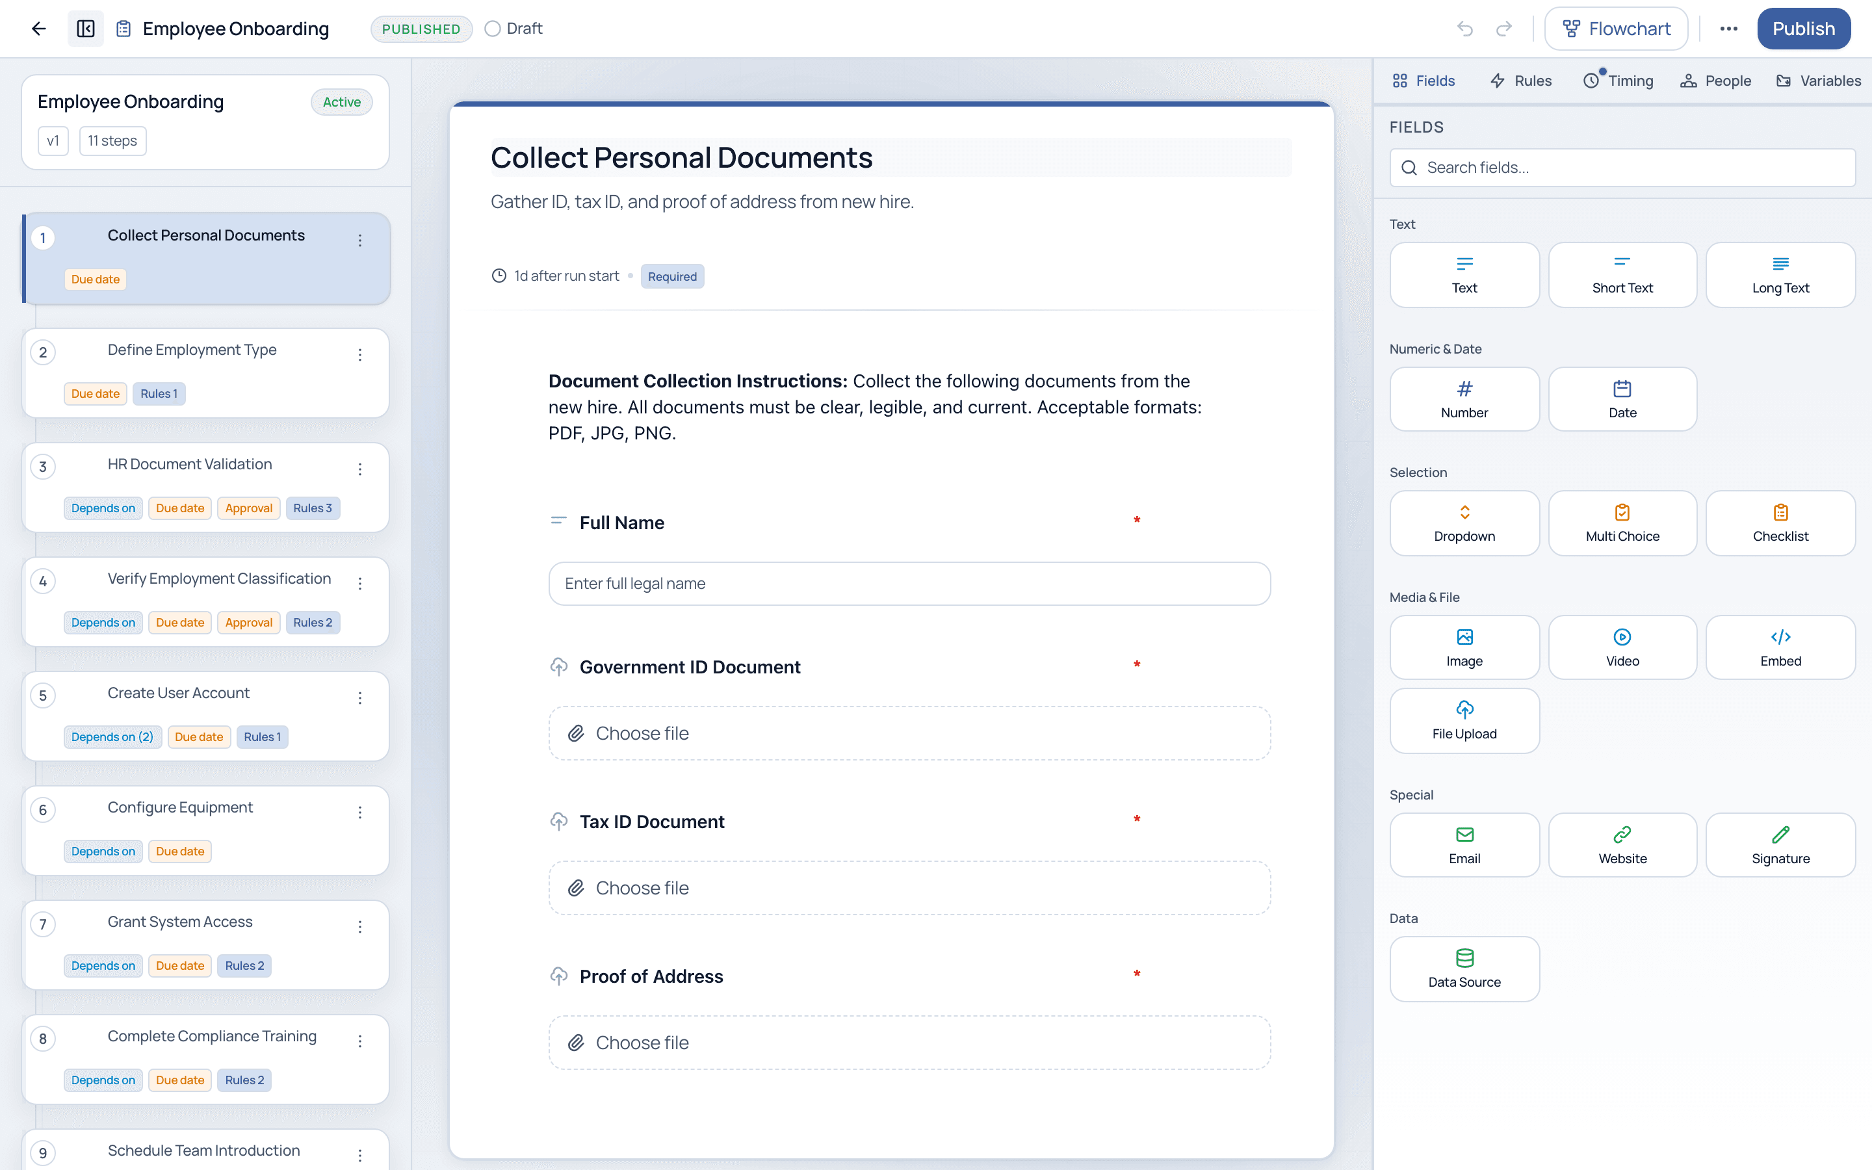Click the Active status badge
The image size is (1872, 1170).
(x=342, y=102)
